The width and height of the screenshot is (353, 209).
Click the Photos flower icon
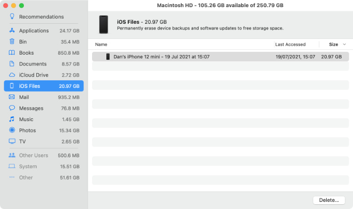(x=12, y=130)
